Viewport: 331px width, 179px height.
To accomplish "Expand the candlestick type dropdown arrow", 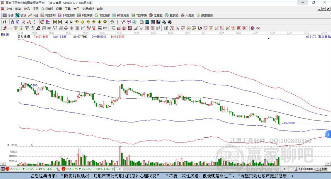I will pyautogui.click(x=38, y=22).
